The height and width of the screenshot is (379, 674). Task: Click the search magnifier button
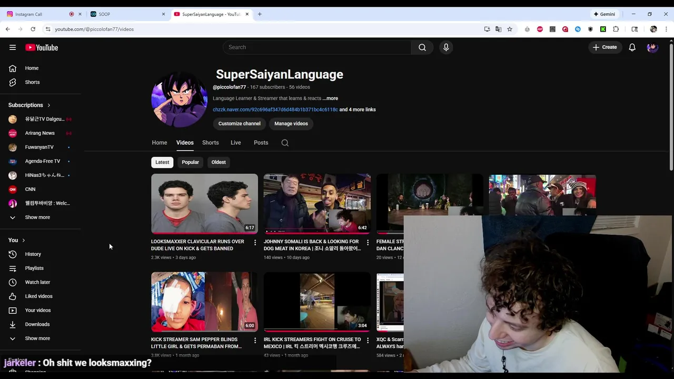coord(422,47)
